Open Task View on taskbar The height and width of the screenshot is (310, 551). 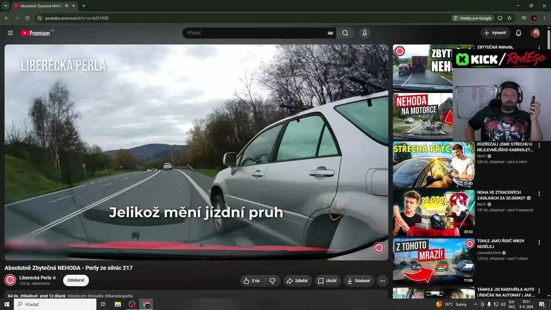pos(103,304)
